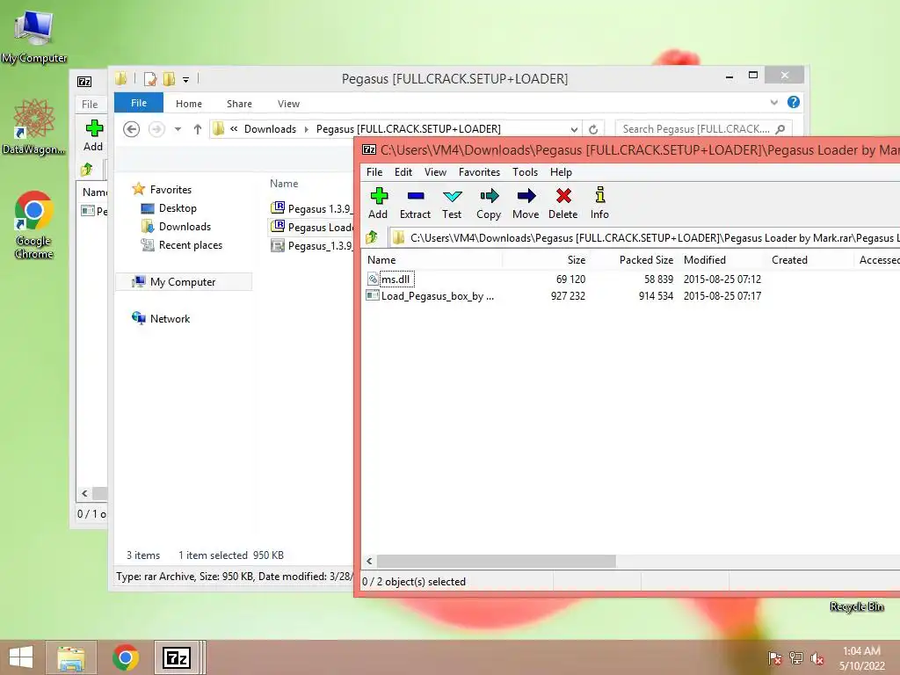Viewport: 900px width, 675px height.
Task: Click the Copy toolbar icon
Action: [x=489, y=203]
